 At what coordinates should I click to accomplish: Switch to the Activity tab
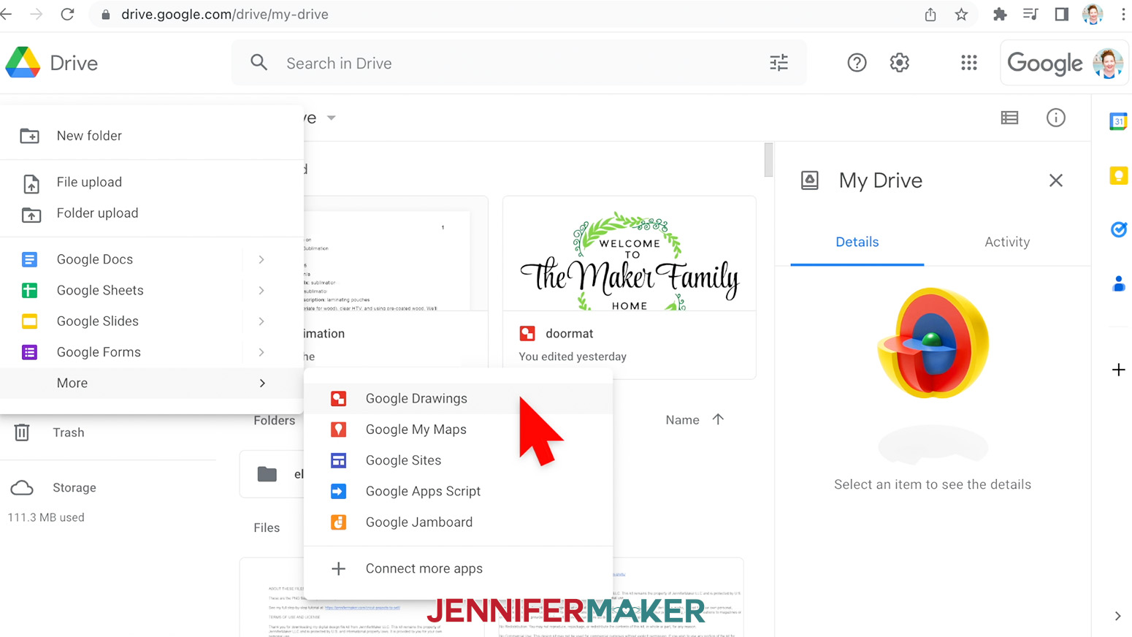click(1007, 242)
